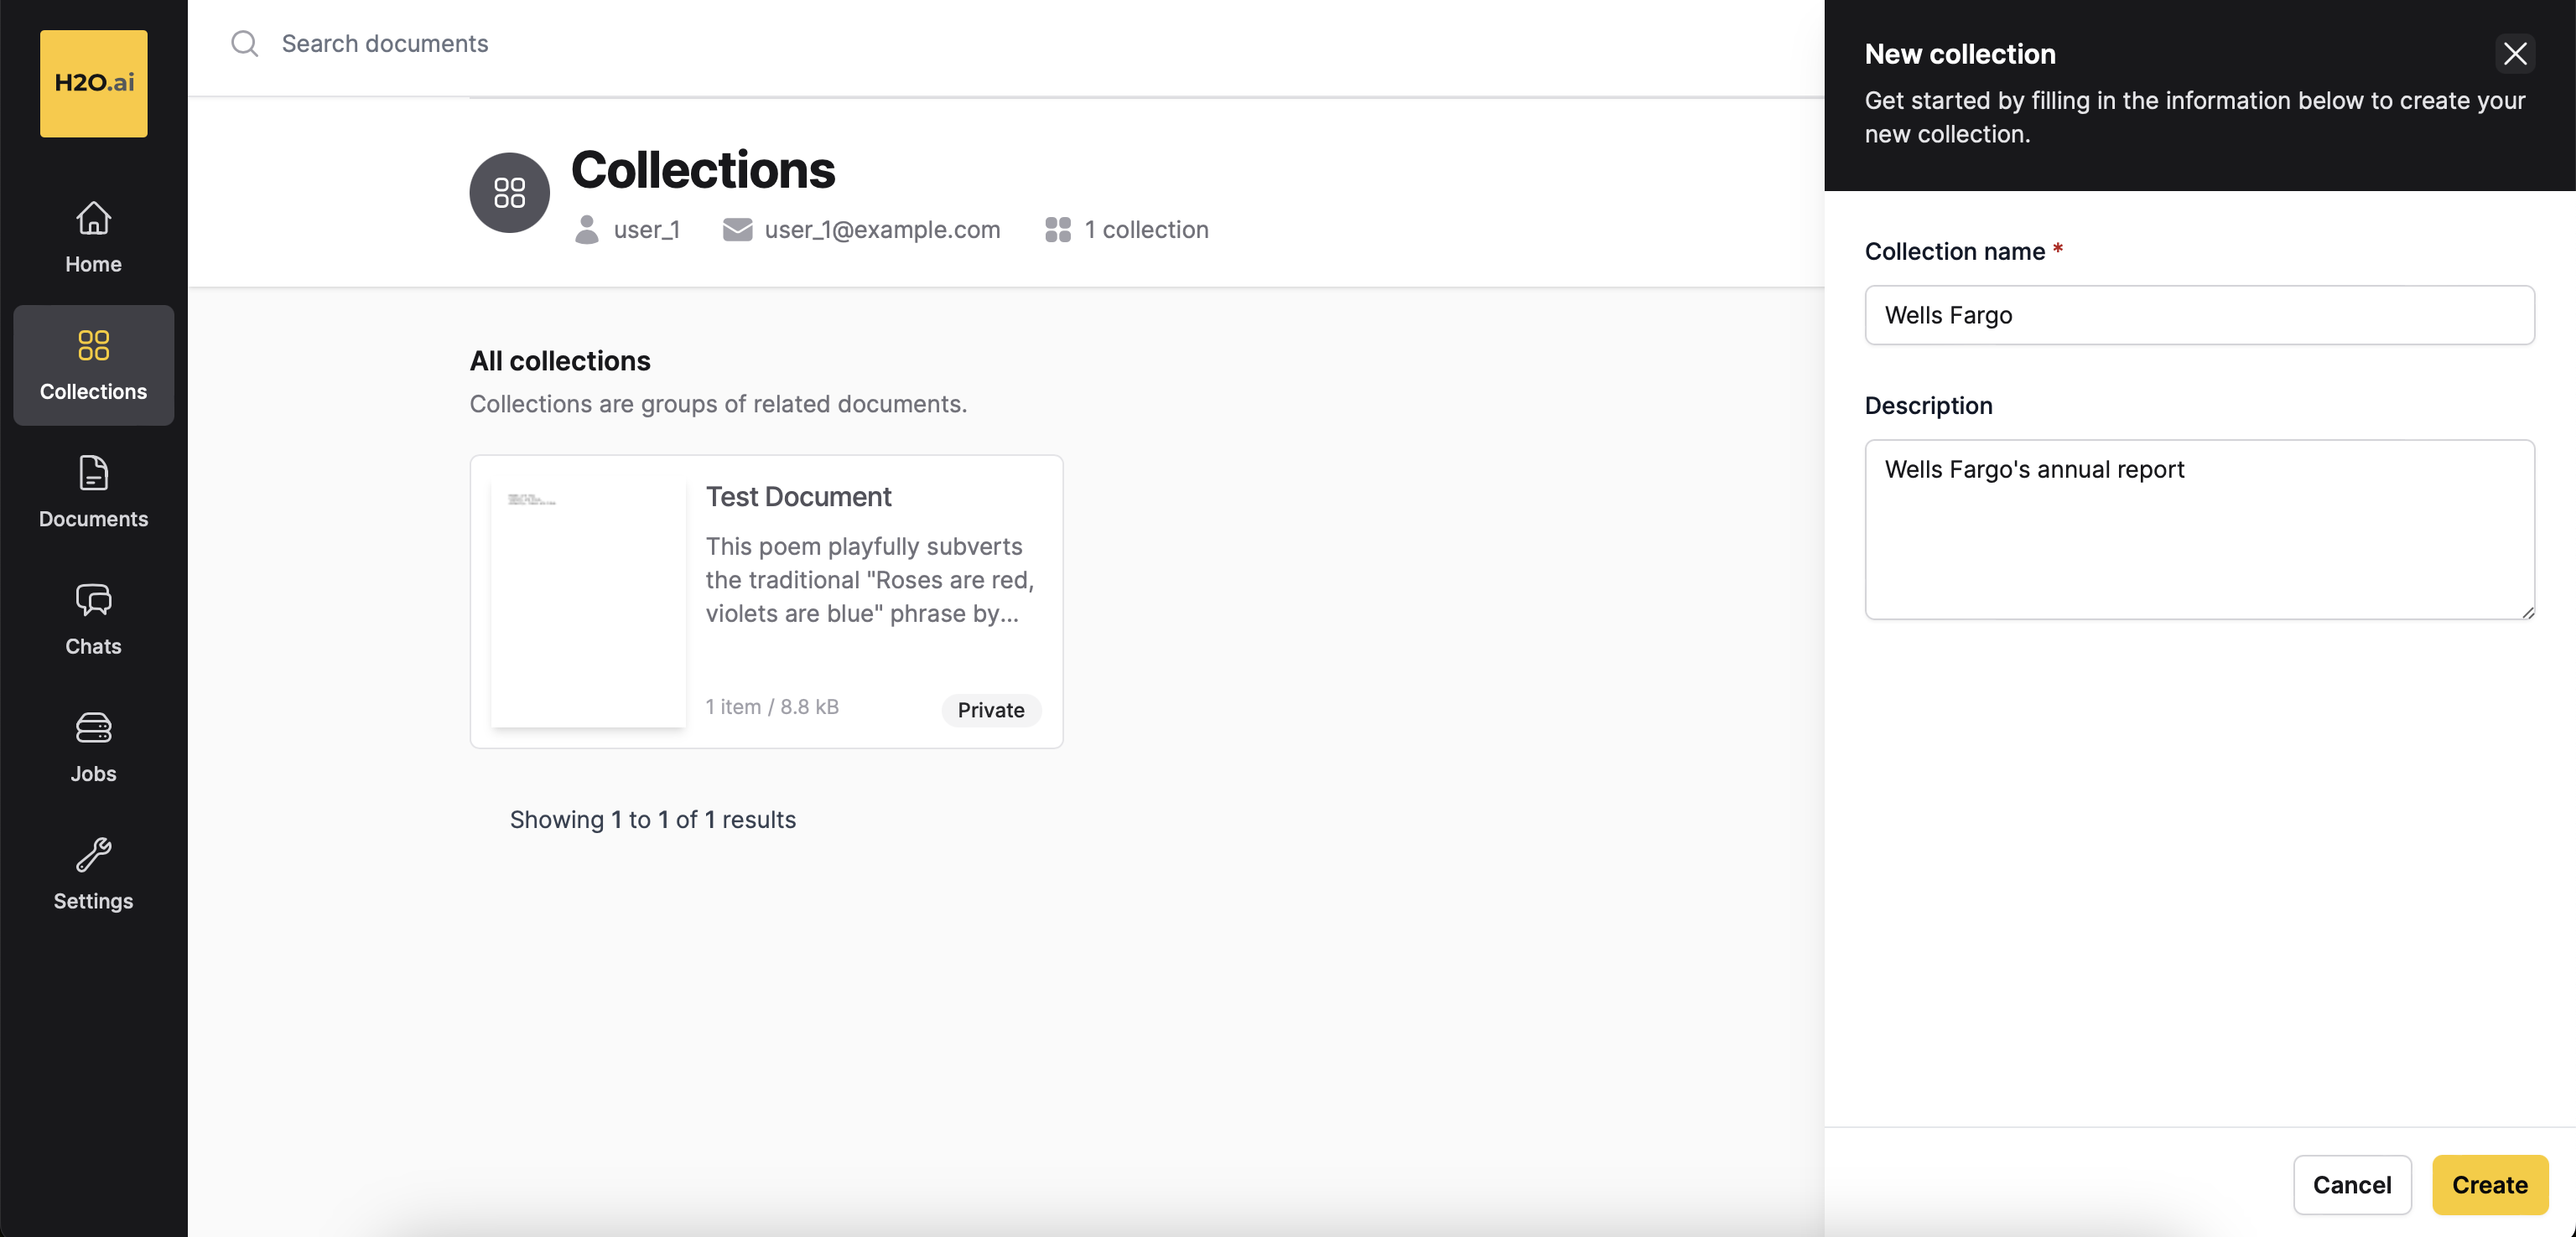Open the Test Document collection thumbnail

click(588, 603)
